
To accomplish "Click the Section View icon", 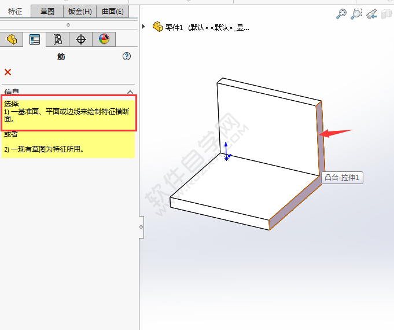I will tap(386, 14).
